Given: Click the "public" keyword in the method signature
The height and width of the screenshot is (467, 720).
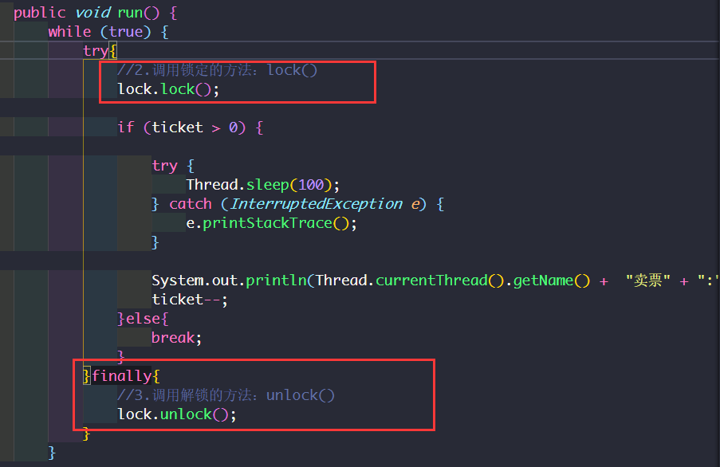Looking at the screenshot, I should click(39, 13).
